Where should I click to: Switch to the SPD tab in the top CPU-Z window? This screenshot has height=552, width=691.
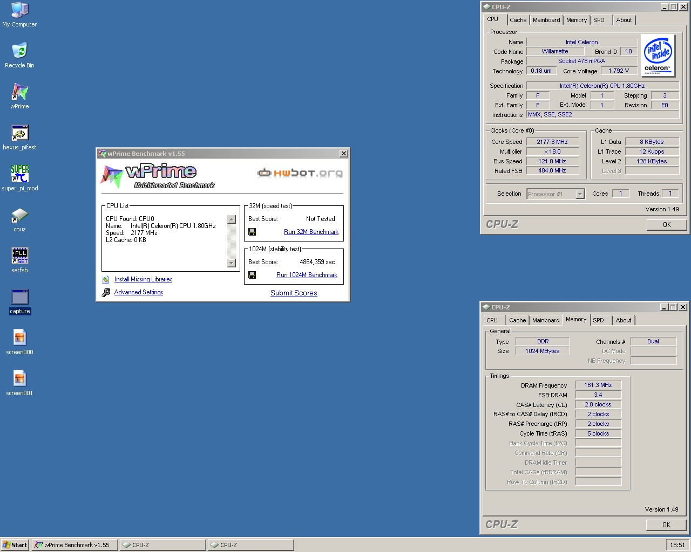click(x=599, y=20)
